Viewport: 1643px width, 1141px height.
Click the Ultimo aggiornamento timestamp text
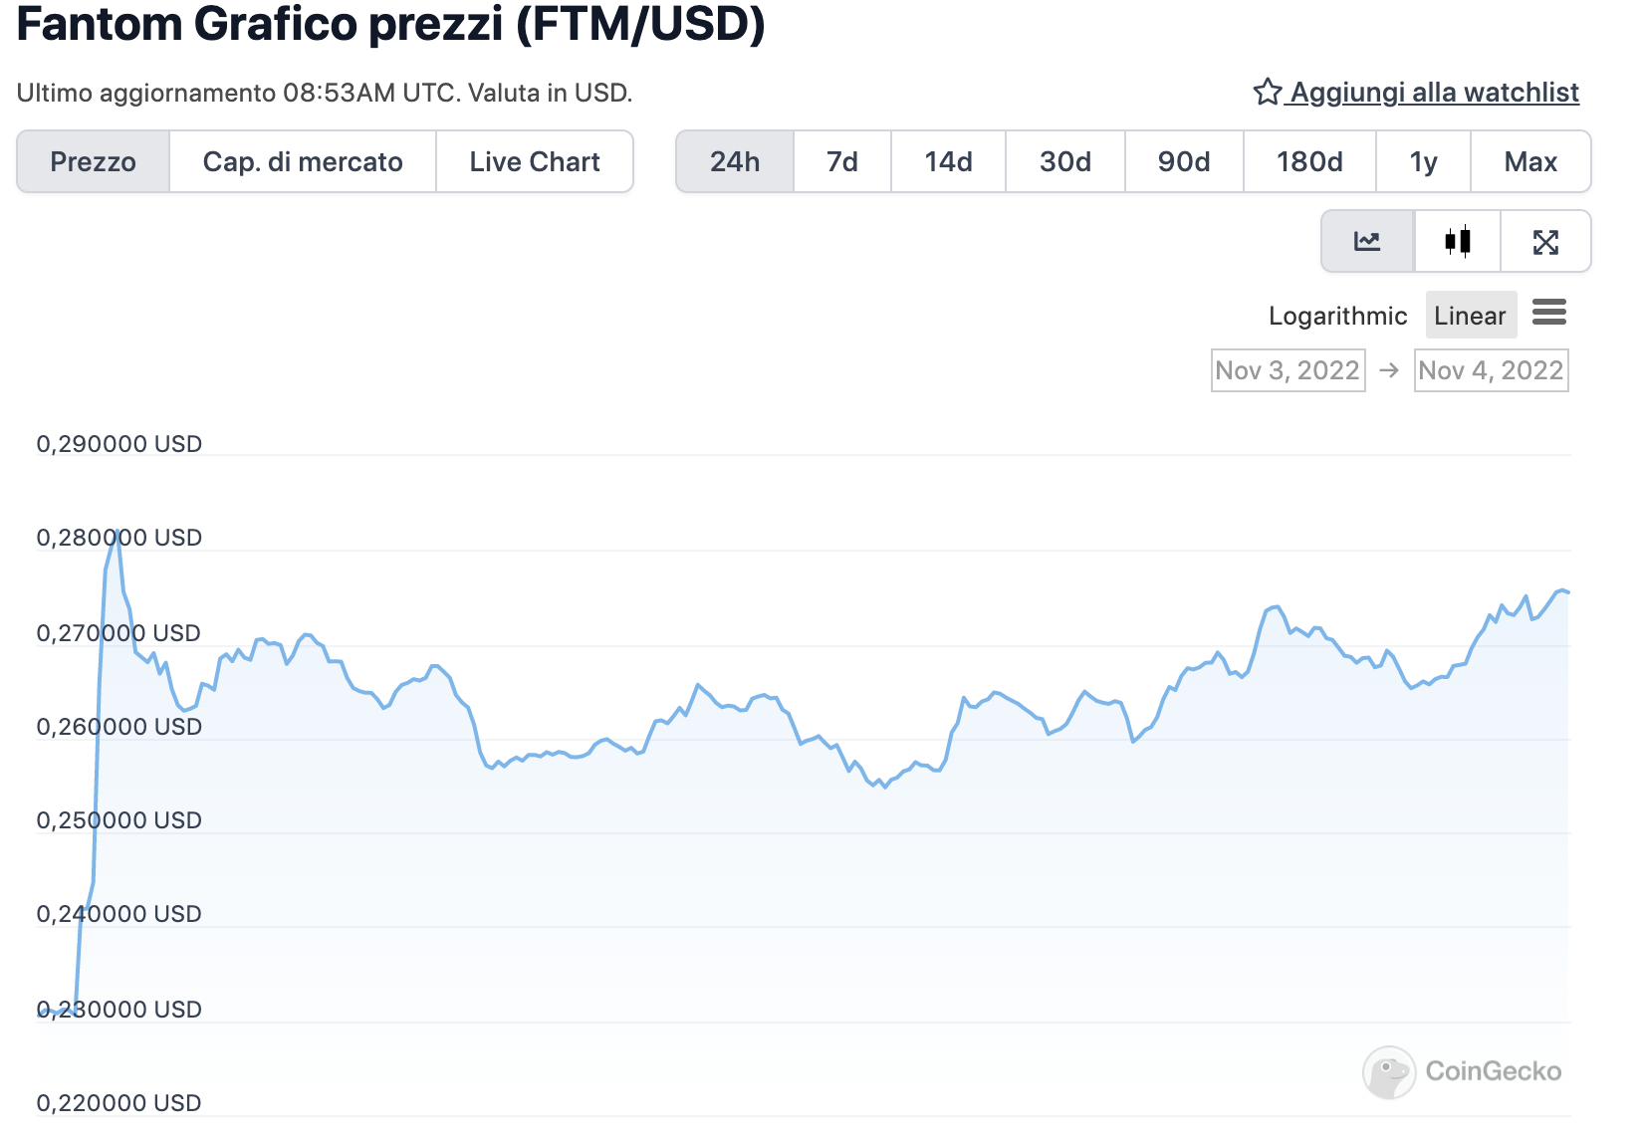[325, 93]
